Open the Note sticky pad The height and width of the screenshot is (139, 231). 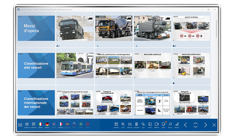pyautogui.click(x=163, y=125)
